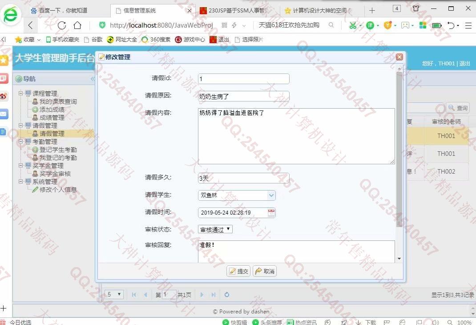The width and height of the screenshot is (476, 325).
Task: Go to first page in pagination
Action: [x=134, y=295]
